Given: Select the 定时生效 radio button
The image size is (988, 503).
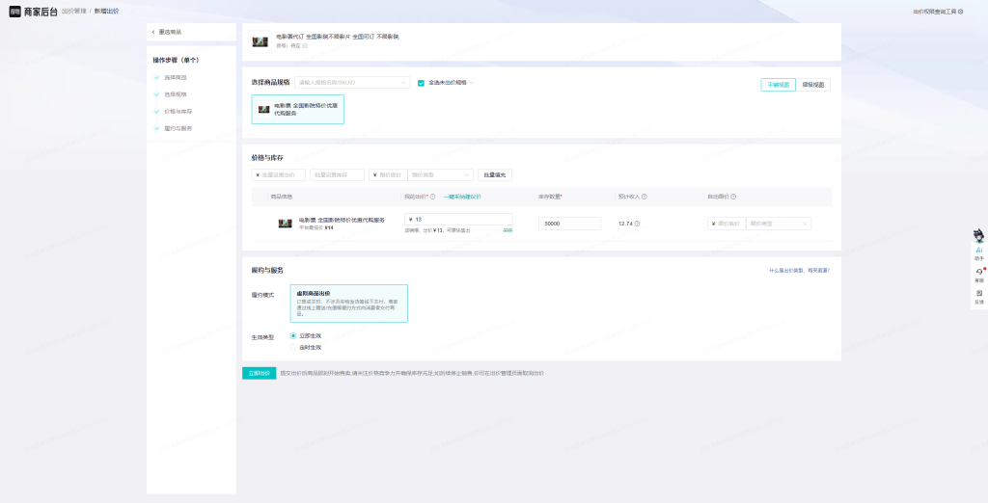Looking at the screenshot, I should [x=293, y=348].
